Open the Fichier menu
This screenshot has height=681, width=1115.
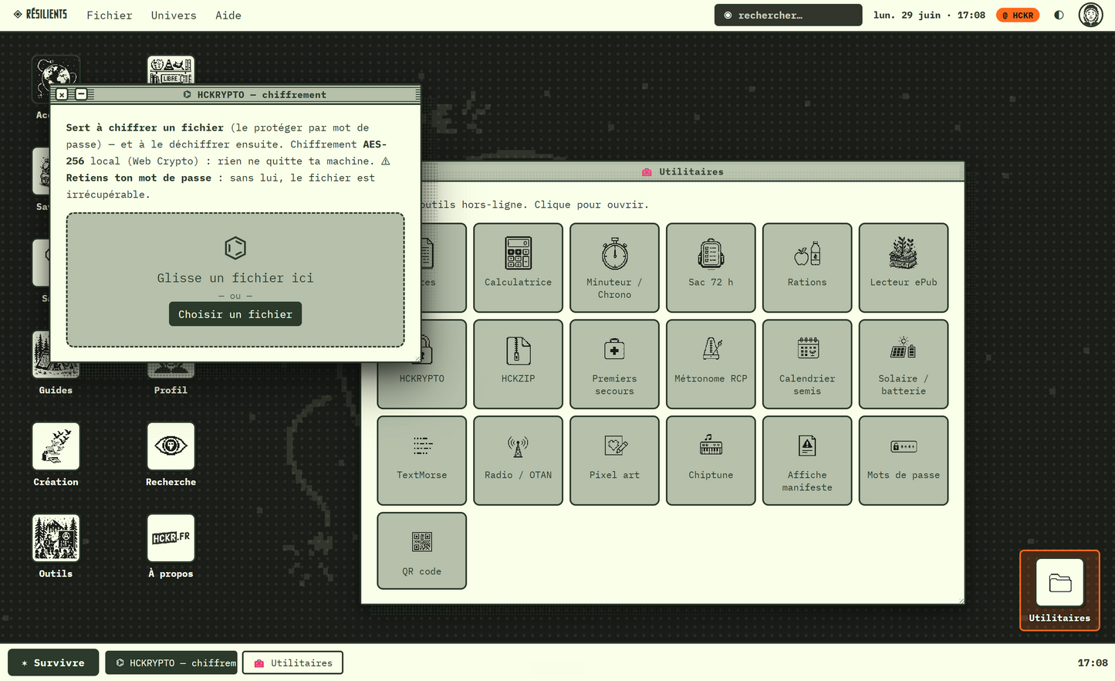[x=110, y=15]
